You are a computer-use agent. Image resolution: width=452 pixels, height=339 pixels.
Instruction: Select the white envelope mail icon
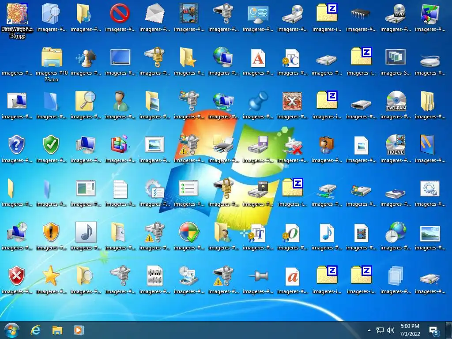(x=154, y=14)
